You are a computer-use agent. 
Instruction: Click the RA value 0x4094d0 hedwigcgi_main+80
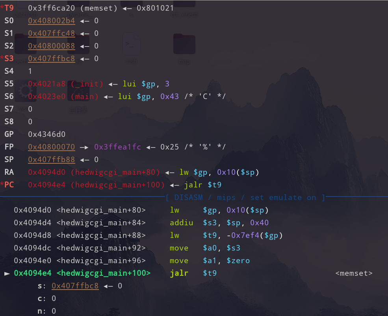(x=94, y=172)
